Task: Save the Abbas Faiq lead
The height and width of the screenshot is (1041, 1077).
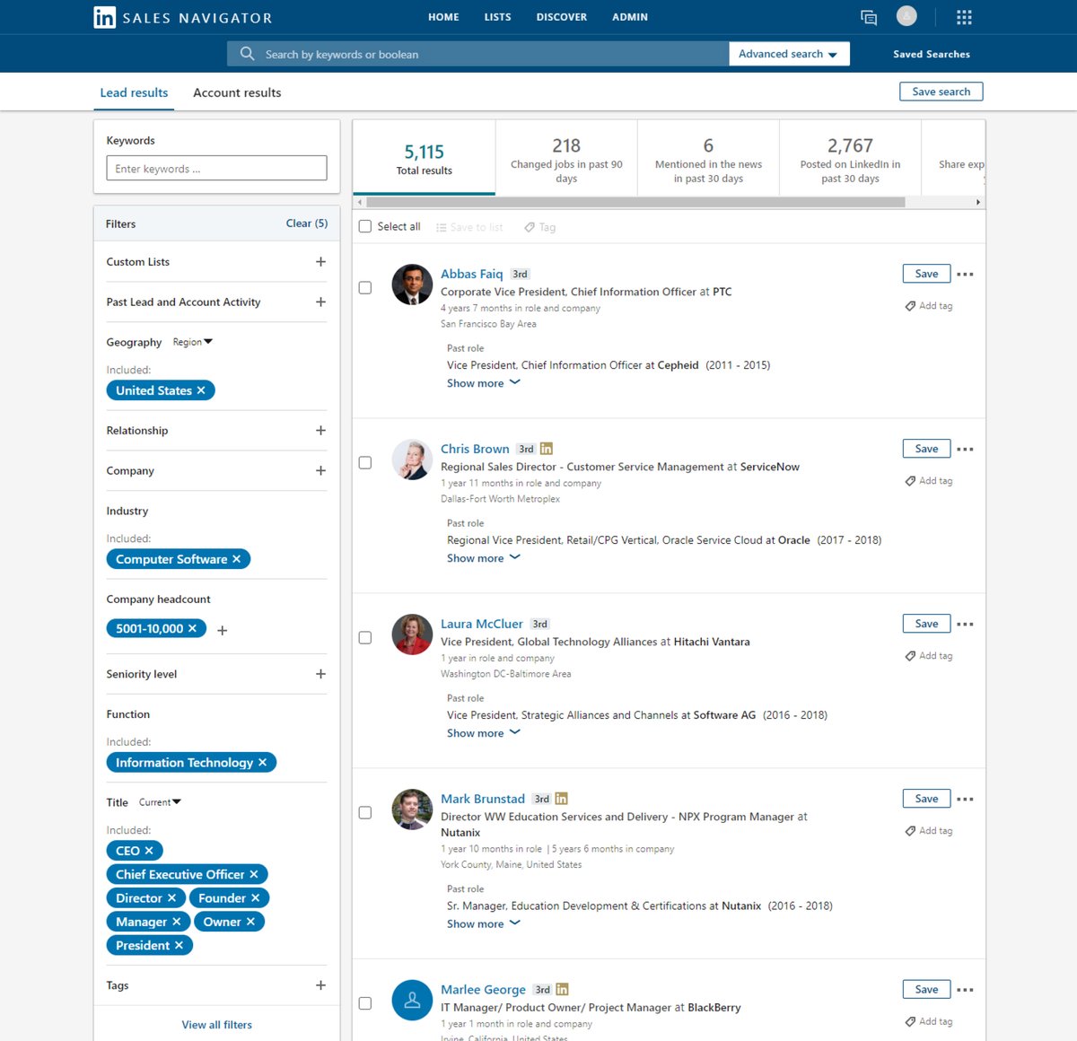Action: click(926, 274)
